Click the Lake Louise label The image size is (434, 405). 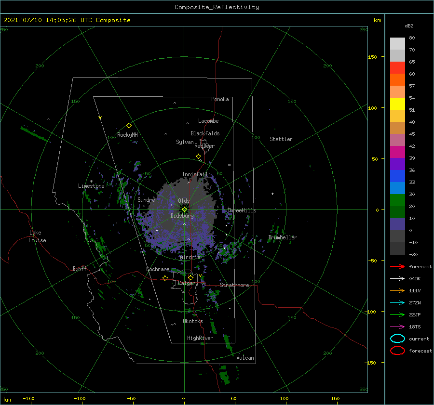(x=37, y=236)
